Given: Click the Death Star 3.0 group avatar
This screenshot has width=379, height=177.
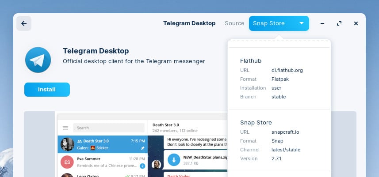Looking at the screenshot, I should 67,144.
